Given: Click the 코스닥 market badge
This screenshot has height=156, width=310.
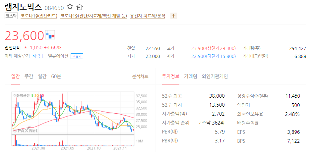Looking at the screenshot, I should click(x=11, y=16).
